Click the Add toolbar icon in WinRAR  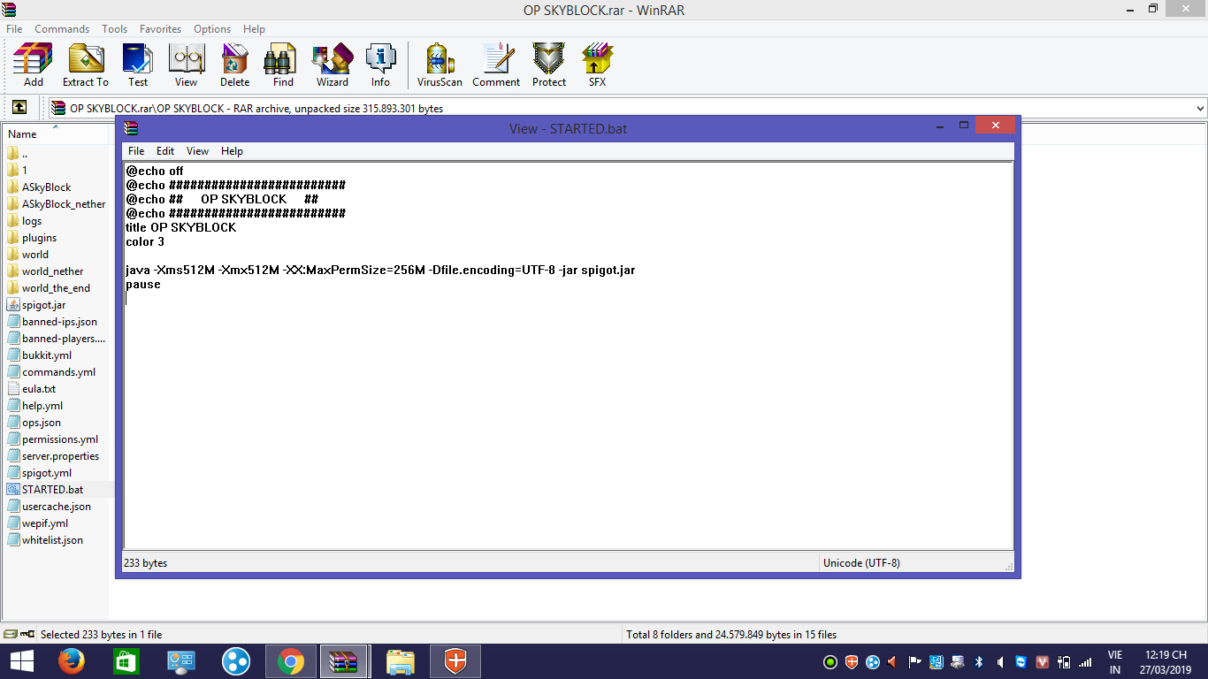click(33, 65)
